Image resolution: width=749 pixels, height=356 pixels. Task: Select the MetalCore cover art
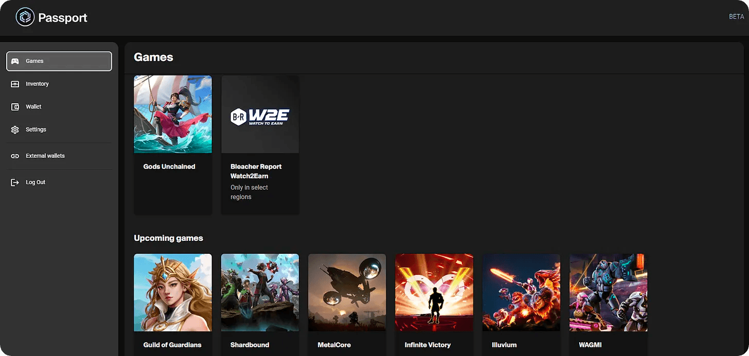click(x=347, y=292)
